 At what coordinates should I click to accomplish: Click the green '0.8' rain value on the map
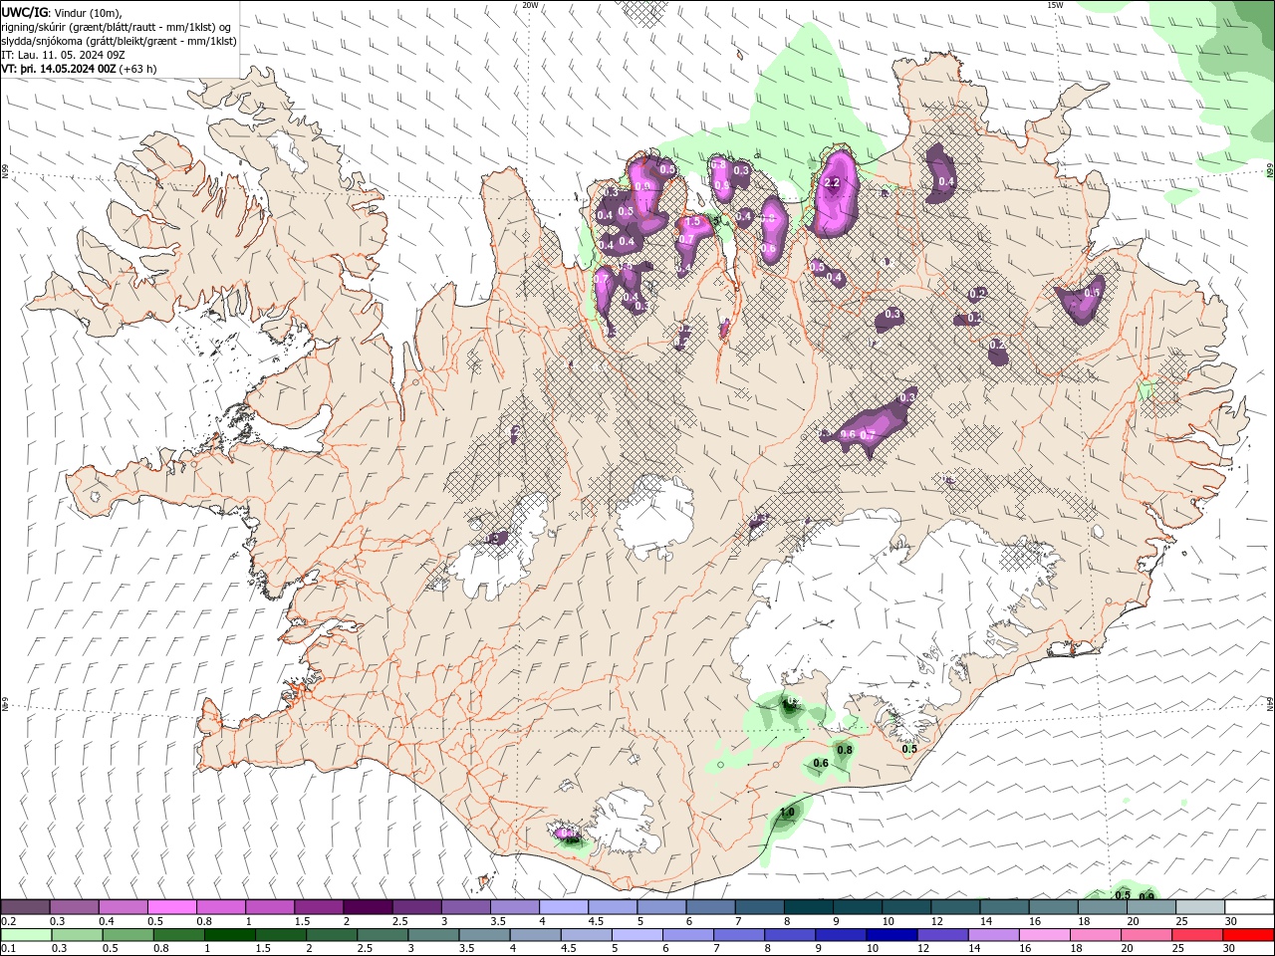click(845, 750)
